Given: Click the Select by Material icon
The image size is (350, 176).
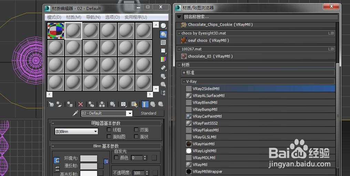Looking at the screenshot, I should click(163, 85).
